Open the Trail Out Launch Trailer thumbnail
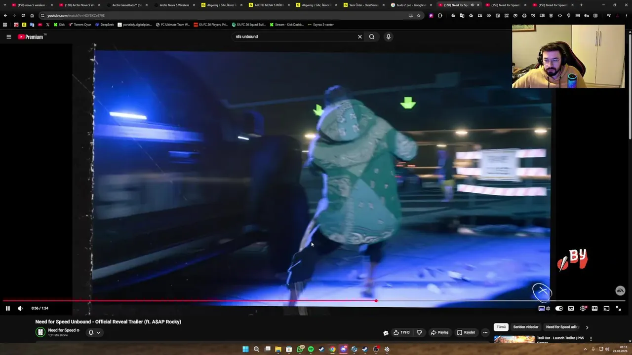Screen dimensions: 632x355 click(514, 339)
